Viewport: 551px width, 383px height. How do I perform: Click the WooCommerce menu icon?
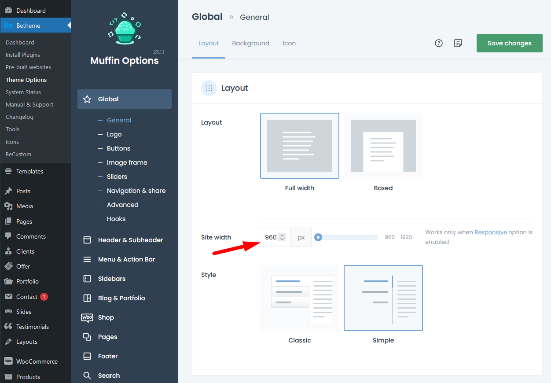coord(8,361)
